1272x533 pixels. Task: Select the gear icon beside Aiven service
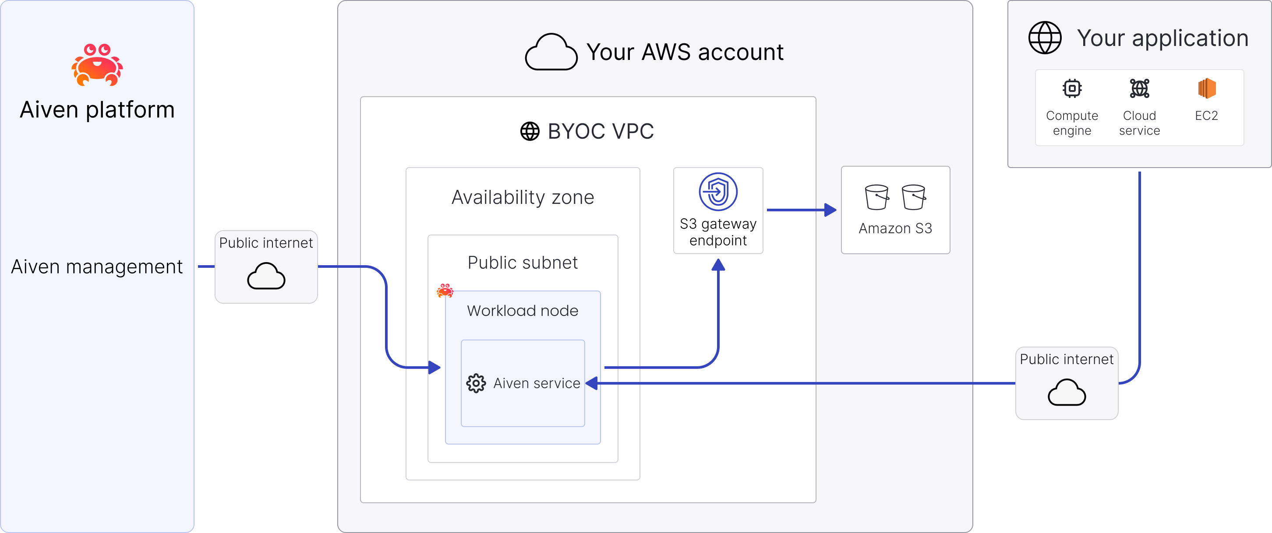click(x=476, y=382)
